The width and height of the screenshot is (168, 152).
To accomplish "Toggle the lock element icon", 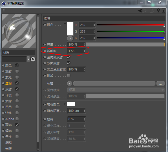I will [158, 11].
